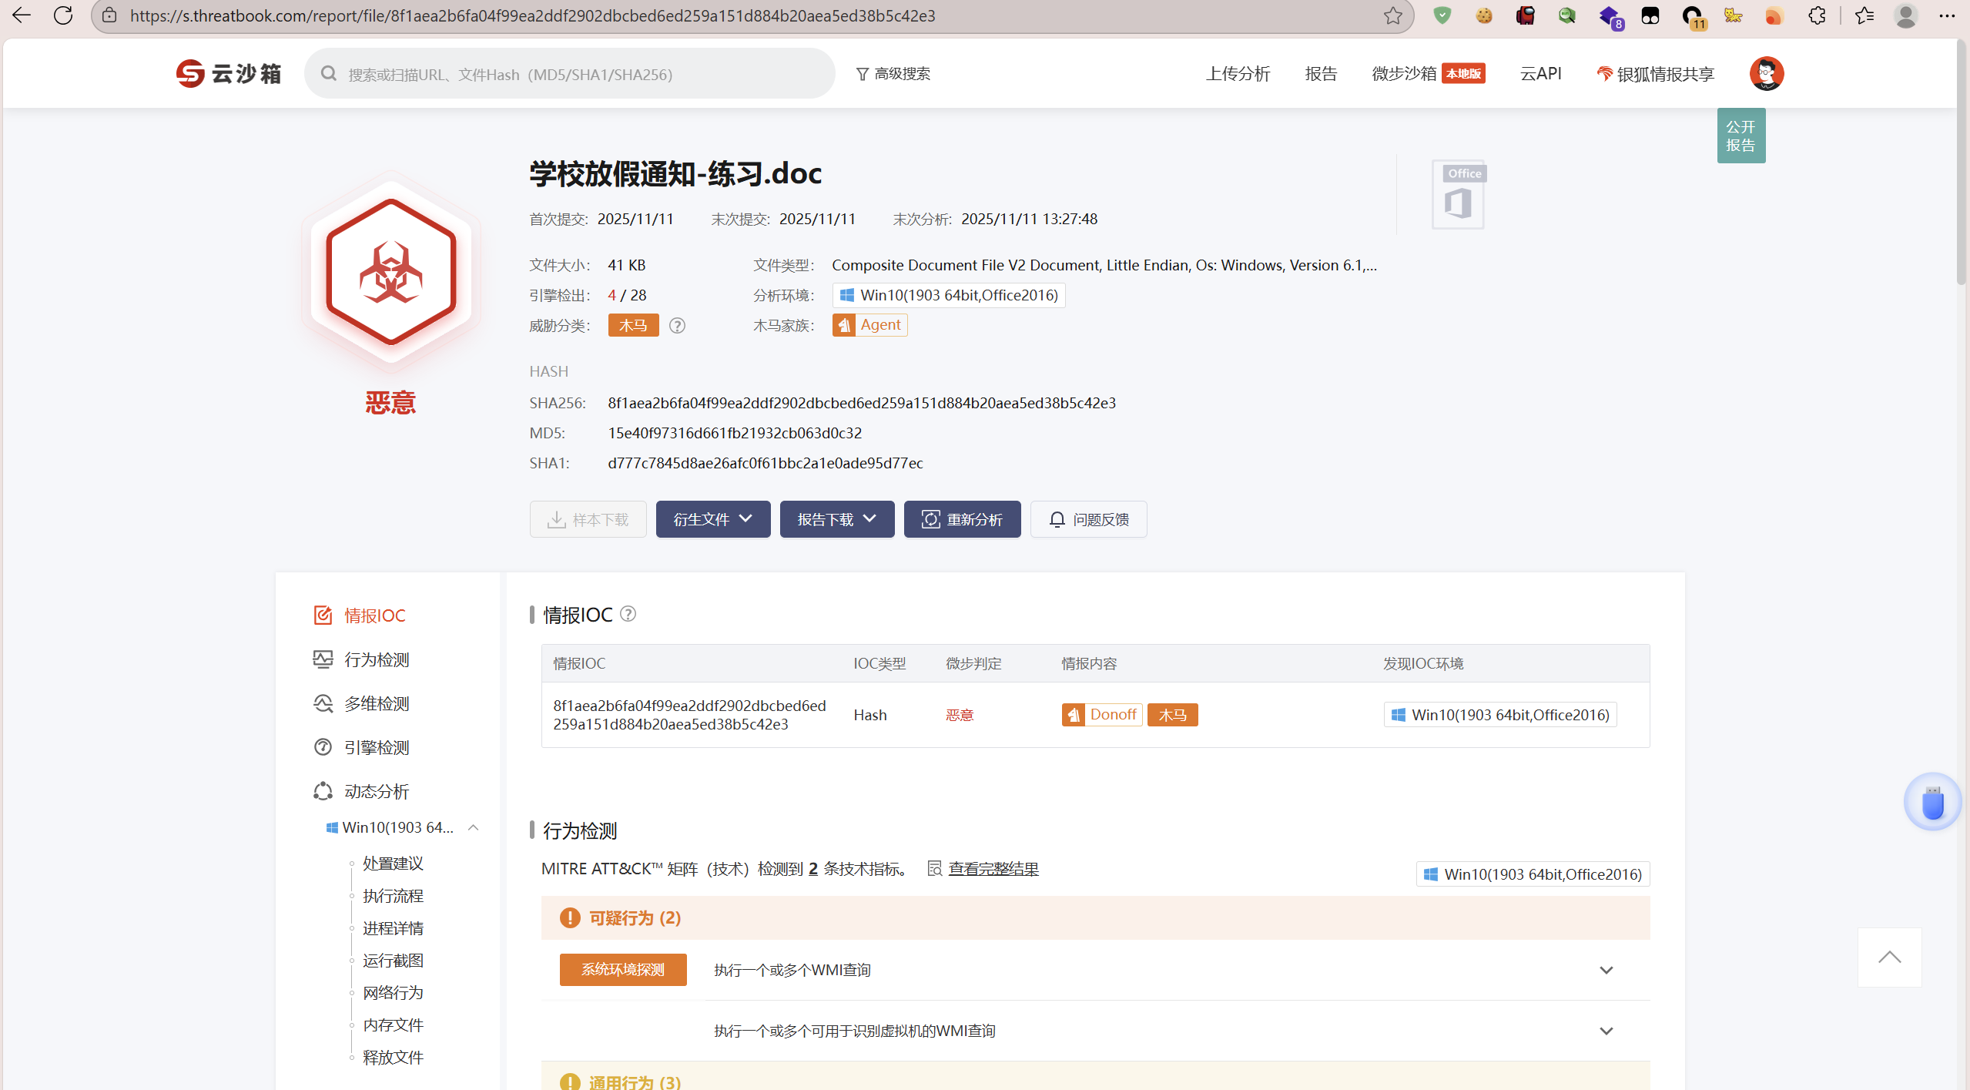Image resolution: width=1970 pixels, height=1090 pixels.
Task: Click the 系统环境探测 orange tag
Action: coord(623,969)
